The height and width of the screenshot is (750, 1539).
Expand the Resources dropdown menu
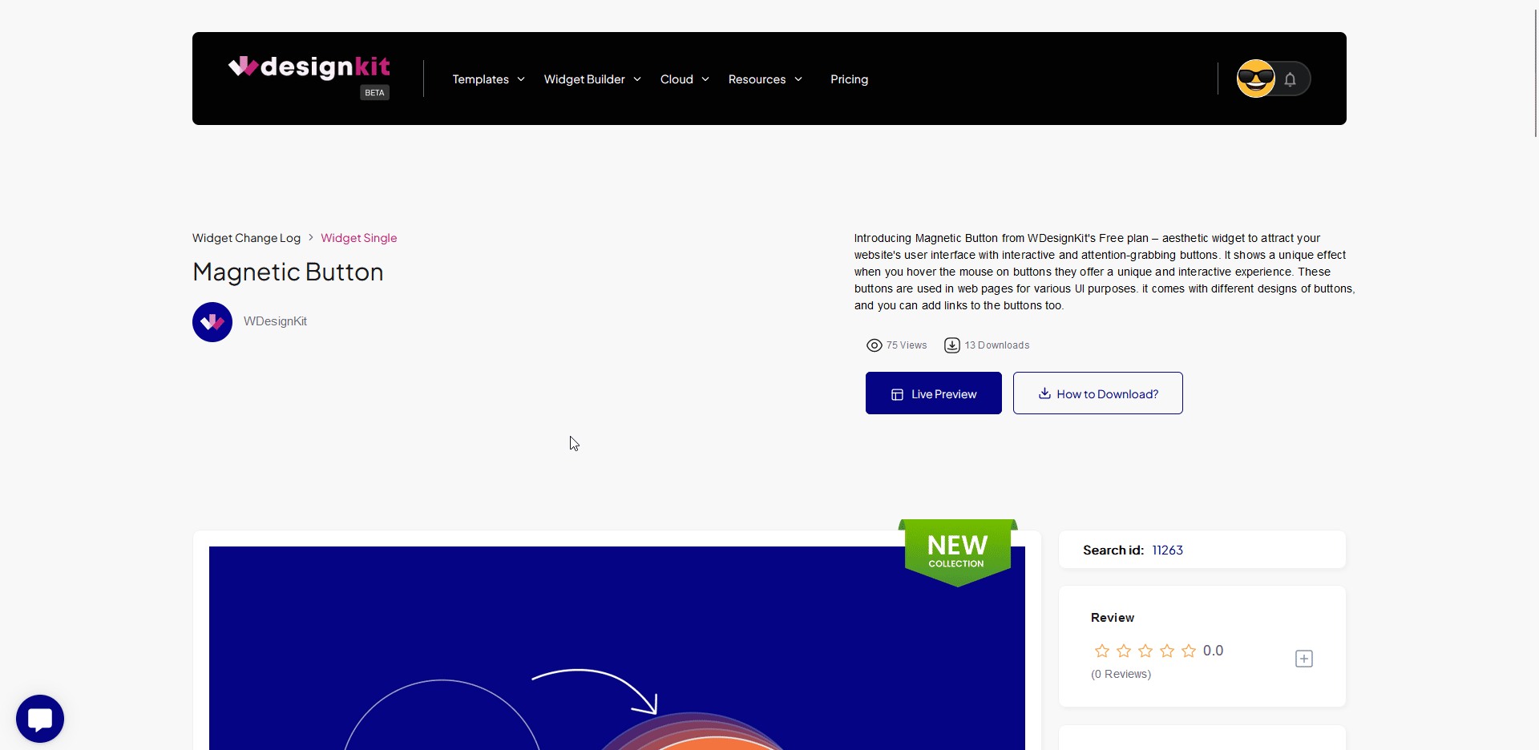765,79
